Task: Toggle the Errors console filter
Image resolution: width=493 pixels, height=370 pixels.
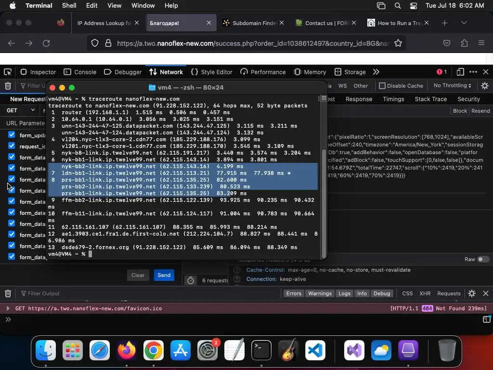Action: tap(294, 293)
